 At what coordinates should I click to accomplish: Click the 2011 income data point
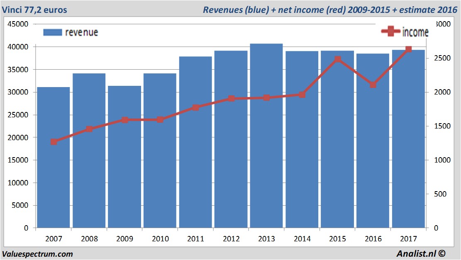pos(196,107)
